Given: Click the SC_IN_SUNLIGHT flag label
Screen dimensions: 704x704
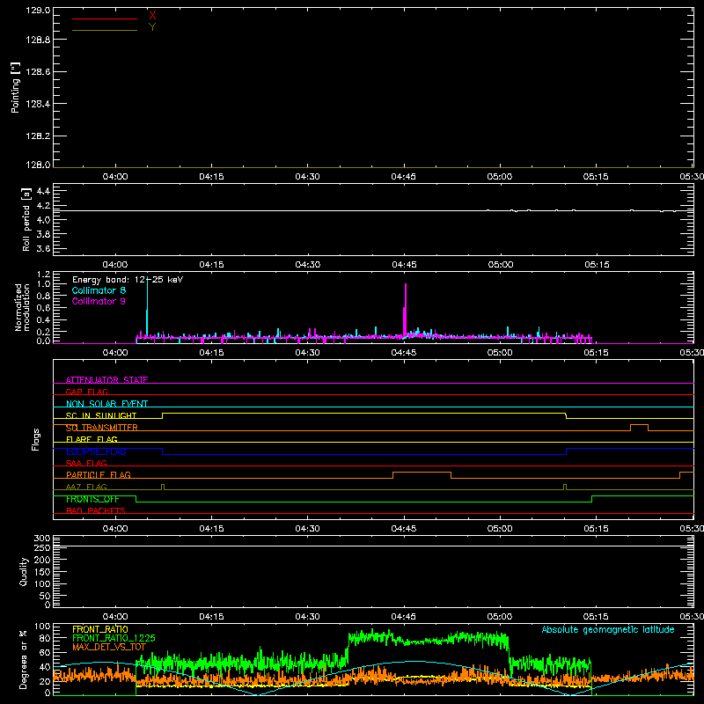Looking at the screenshot, I should point(101,415).
